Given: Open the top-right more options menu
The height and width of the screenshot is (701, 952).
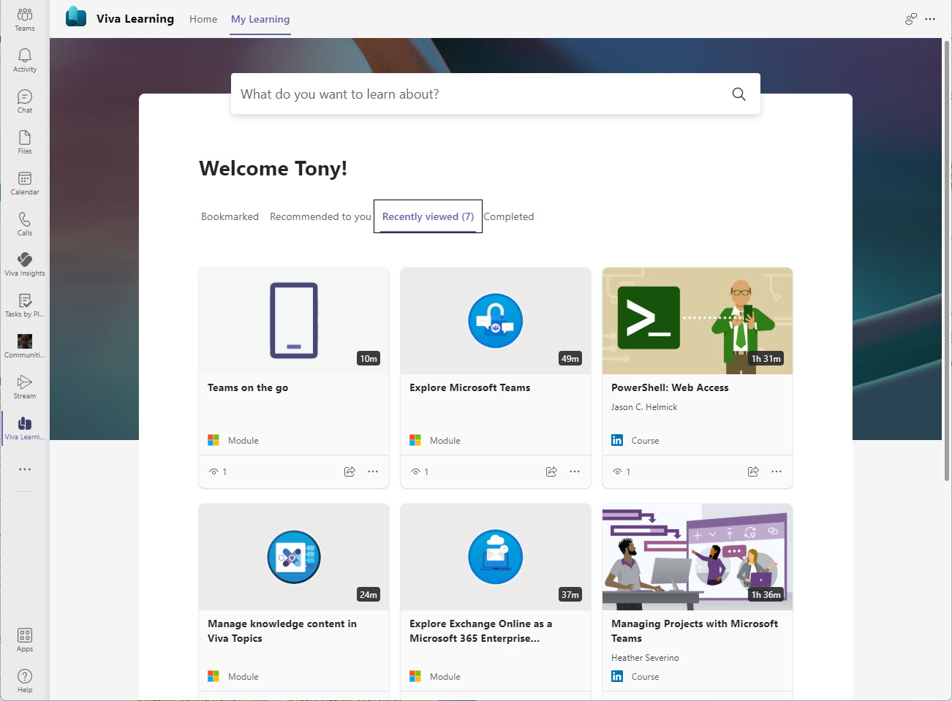Looking at the screenshot, I should click(930, 19).
